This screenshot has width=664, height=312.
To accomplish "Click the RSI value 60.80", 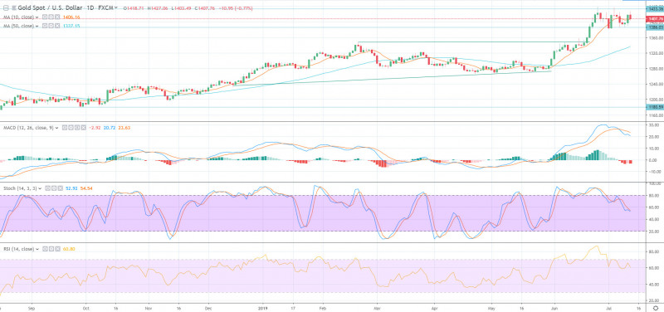I will [69, 249].
